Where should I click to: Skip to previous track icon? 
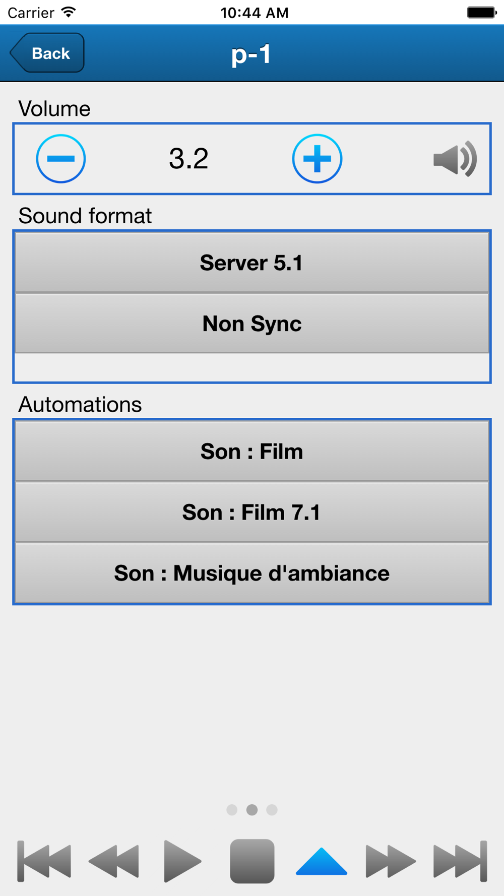click(x=44, y=861)
